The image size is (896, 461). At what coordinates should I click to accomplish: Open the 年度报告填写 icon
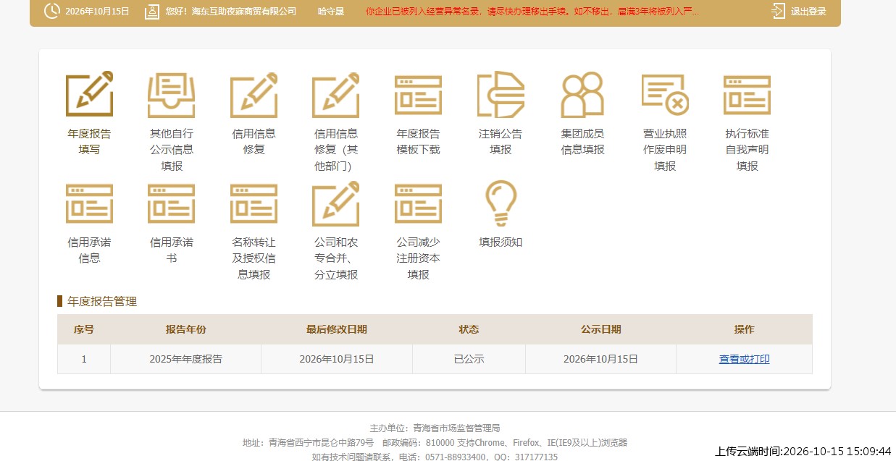pyautogui.click(x=89, y=94)
